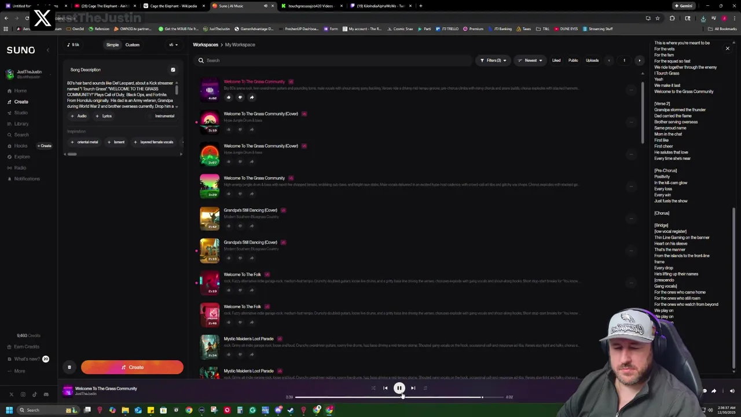This screenshot has height=417, width=741.
Task: Switch to Custom creation mode
Action: point(133,45)
